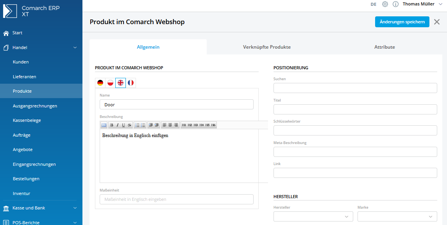Insert a bulleted list in the description
Viewport: 447px width, 225px height.
(x=143, y=125)
